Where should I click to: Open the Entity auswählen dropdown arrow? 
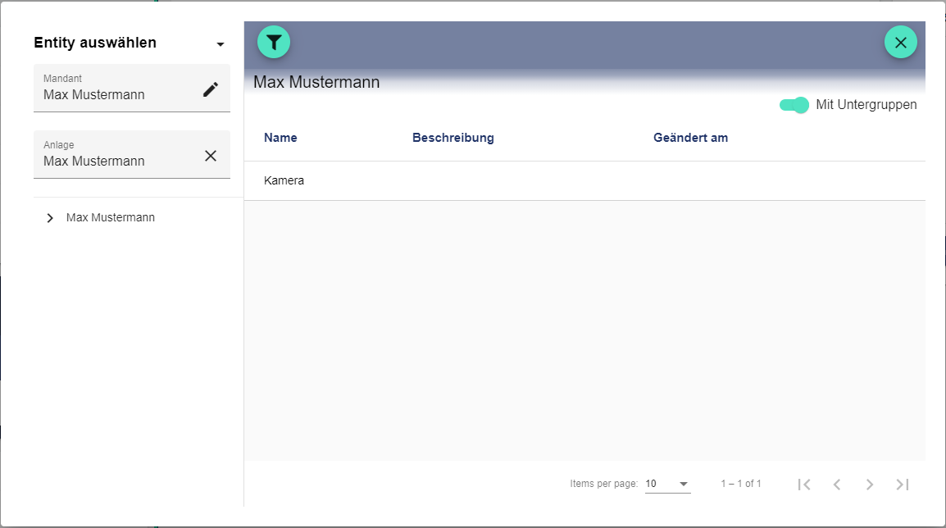click(220, 44)
